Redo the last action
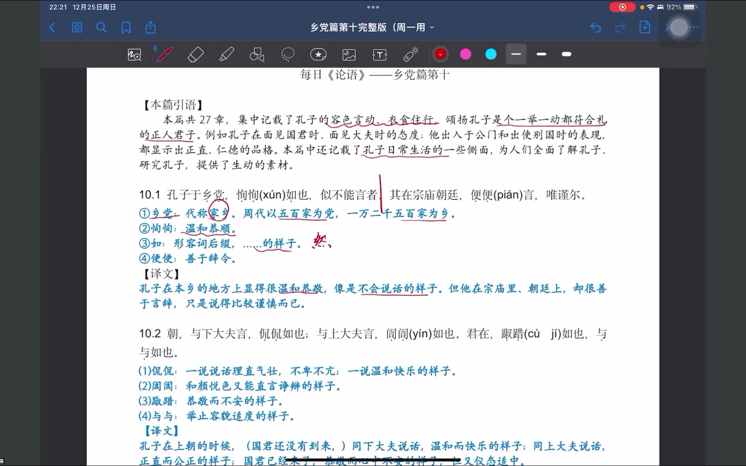Screen dimensions: 746x466 click(620, 28)
